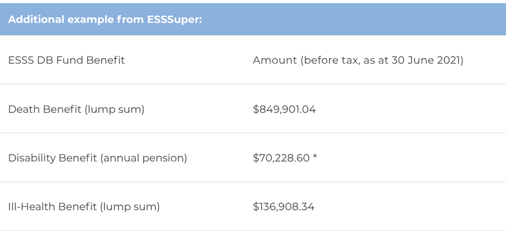Click the 'Additional example from ESSSuper:' header text
The width and height of the screenshot is (506, 234).
coord(105,20)
